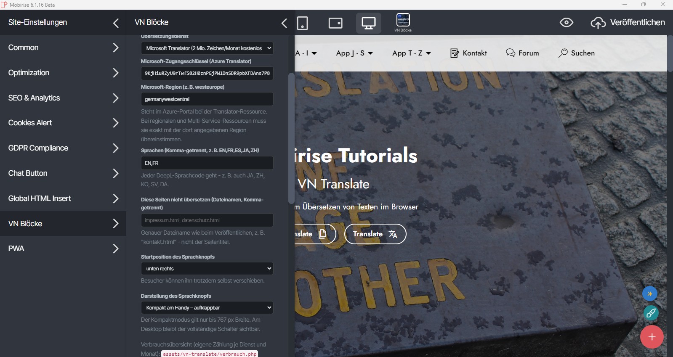Open start position dropdown

pos(207,268)
